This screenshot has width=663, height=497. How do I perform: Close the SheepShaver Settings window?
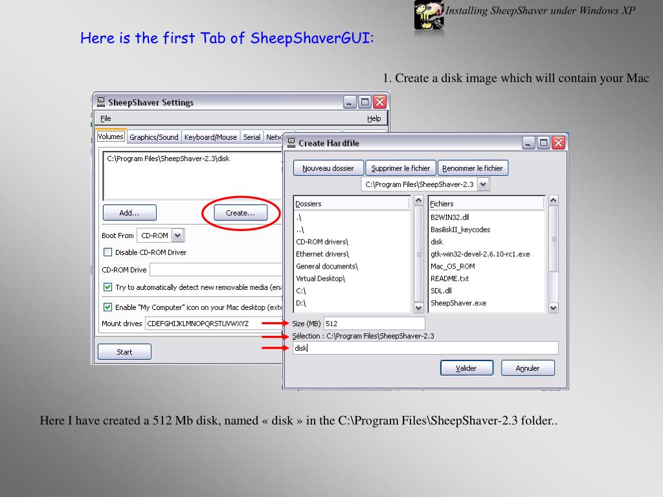tap(379, 102)
